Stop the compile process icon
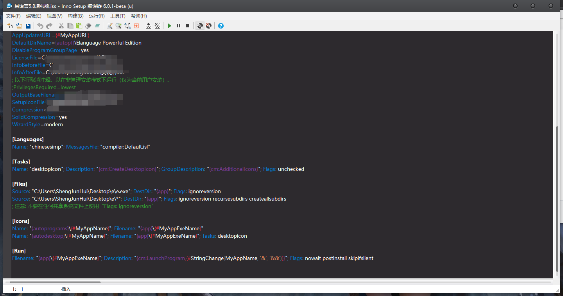Viewport: 563px width, 296px height. pyautogui.click(x=158, y=26)
